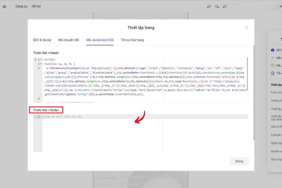
Task: Click the page optimize icon in sidebar
Action: point(273,73)
